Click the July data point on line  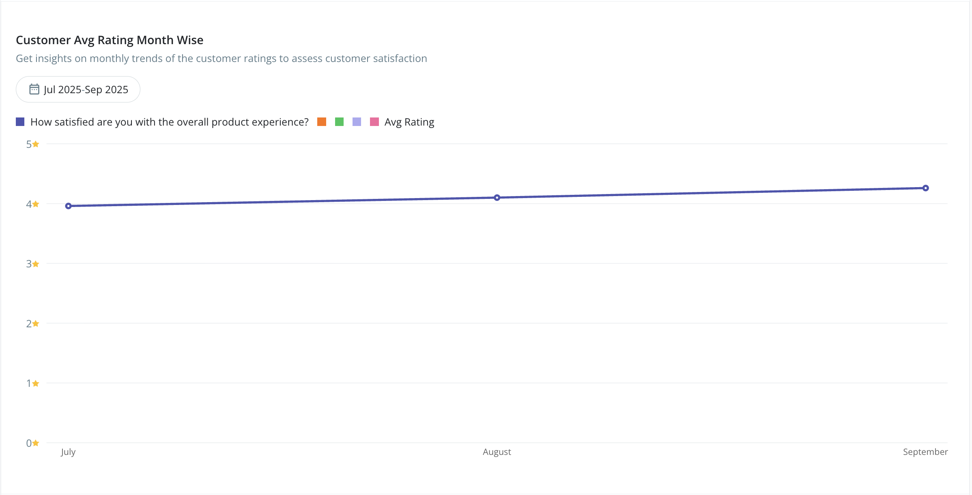[x=69, y=206]
